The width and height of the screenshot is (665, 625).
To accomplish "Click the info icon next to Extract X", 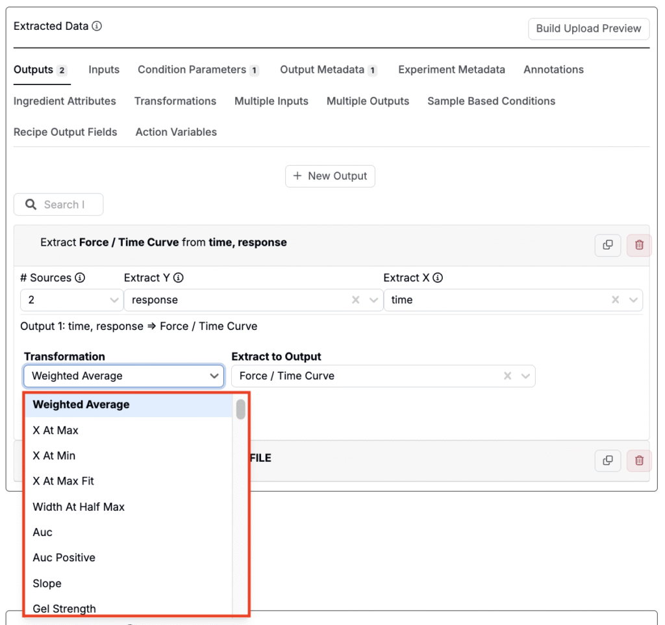I will tap(438, 278).
